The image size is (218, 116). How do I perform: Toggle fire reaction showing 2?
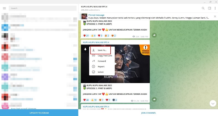(x=107, y=36)
